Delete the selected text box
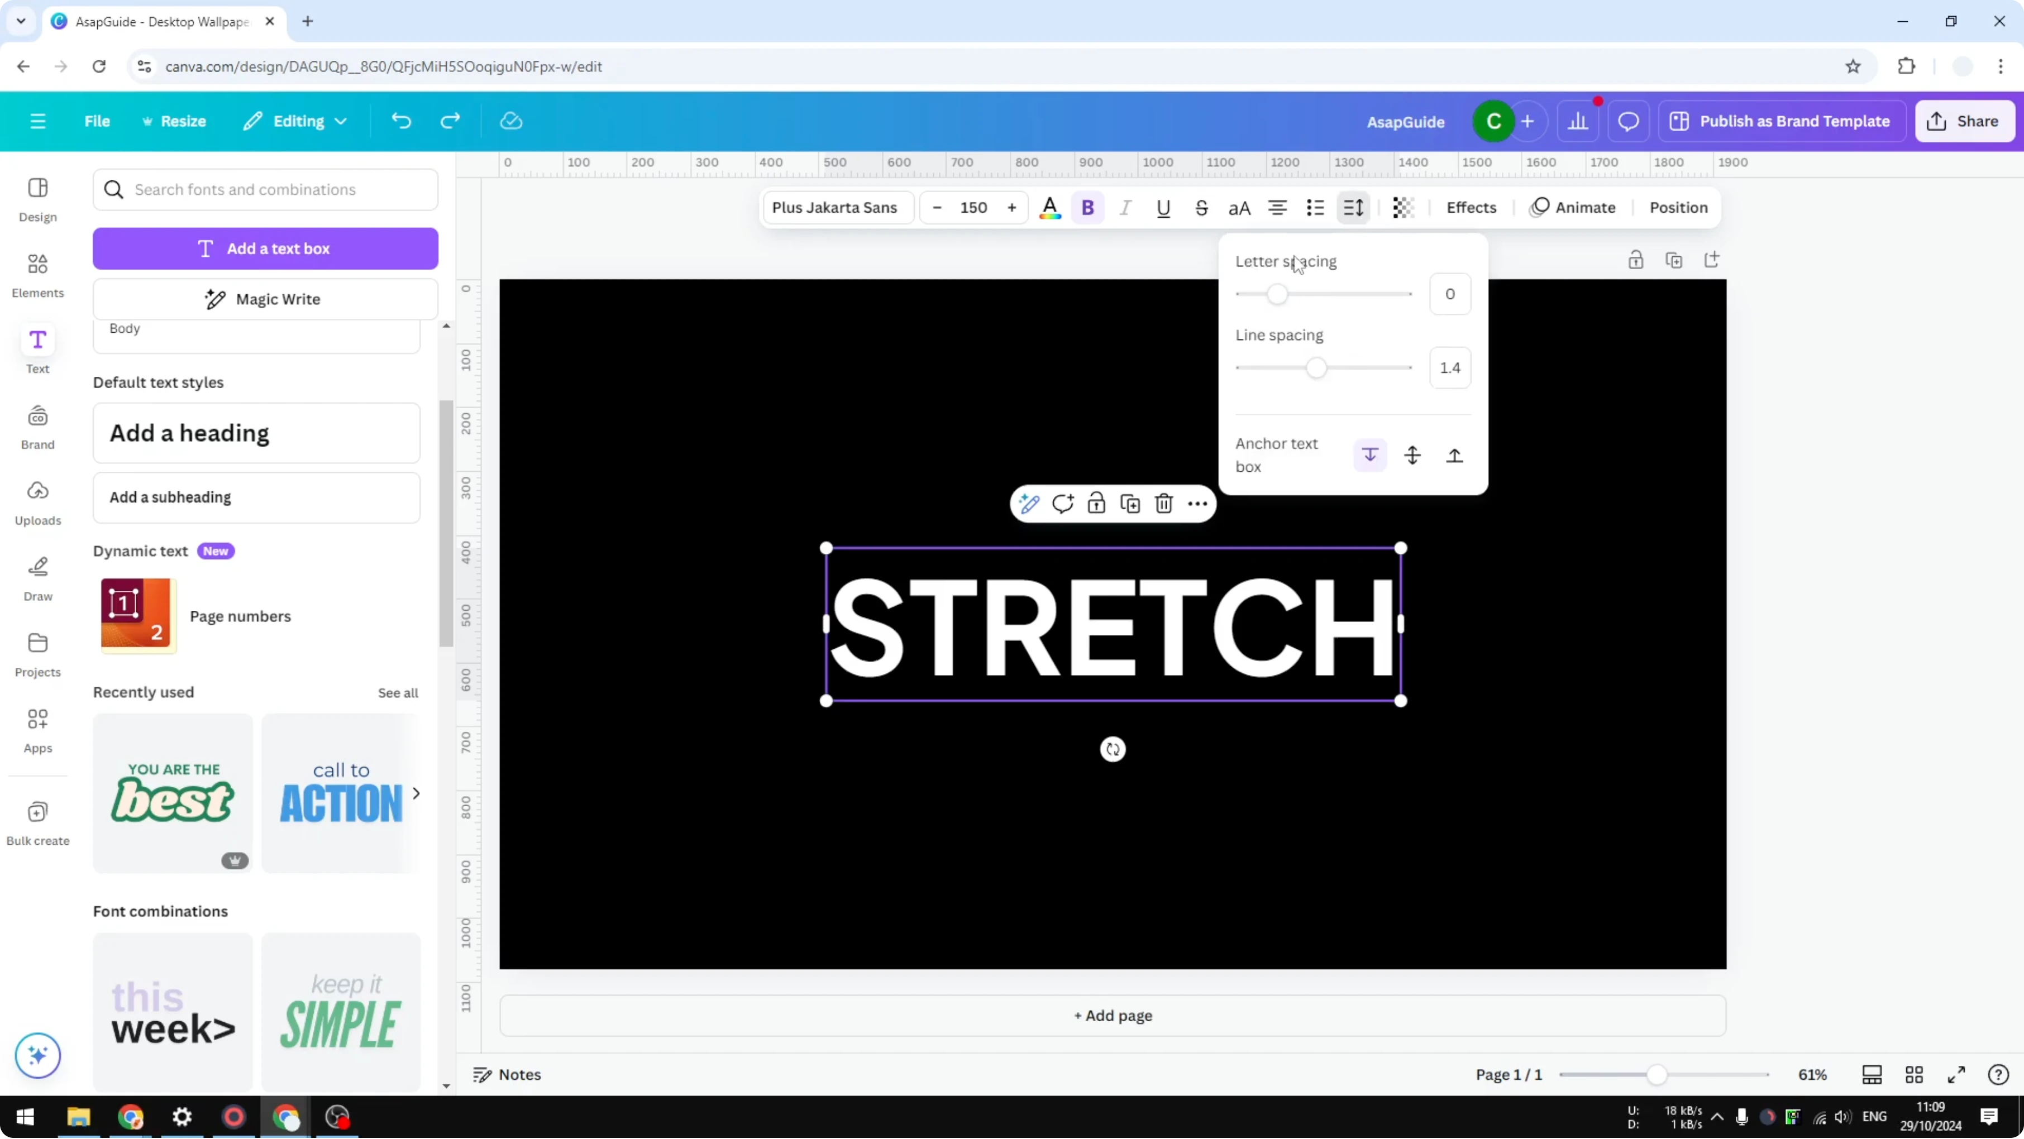2024x1139 pixels. [1164, 504]
